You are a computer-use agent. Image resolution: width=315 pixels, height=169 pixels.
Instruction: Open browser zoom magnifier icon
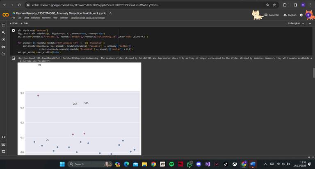(267, 5)
